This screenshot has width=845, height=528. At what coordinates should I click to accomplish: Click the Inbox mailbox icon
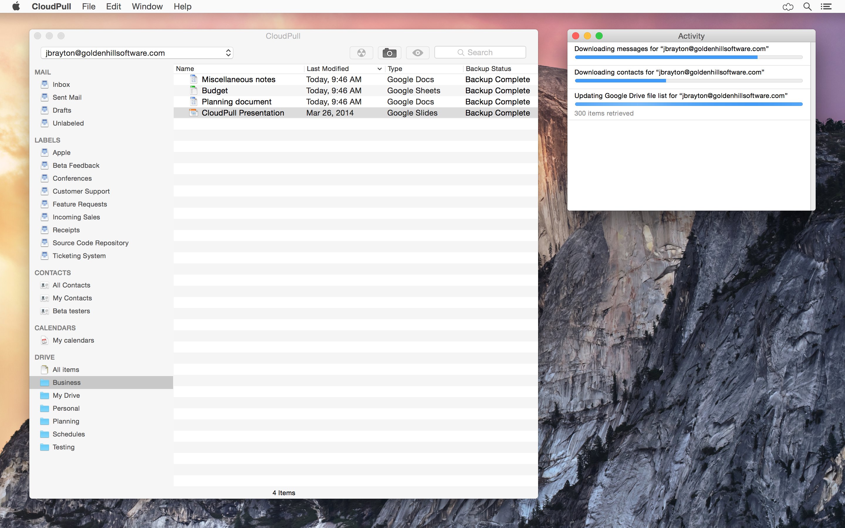point(45,84)
